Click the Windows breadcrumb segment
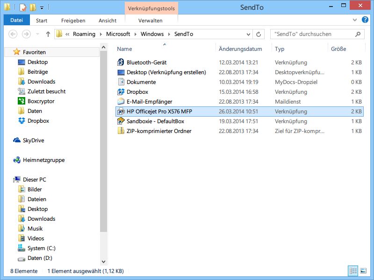374x280 pixels. click(x=152, y=34)
